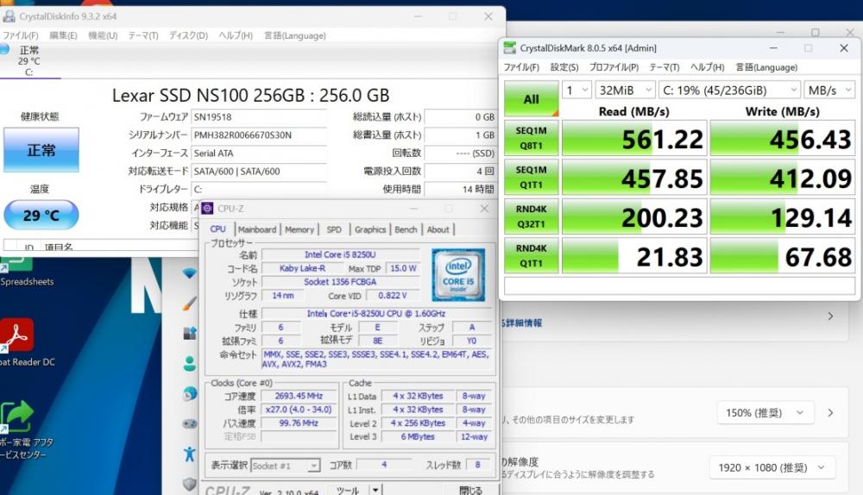Run the RND4K Q32T1 test
The width and height of the screenshot is (863, 495).
coord(531,216)
